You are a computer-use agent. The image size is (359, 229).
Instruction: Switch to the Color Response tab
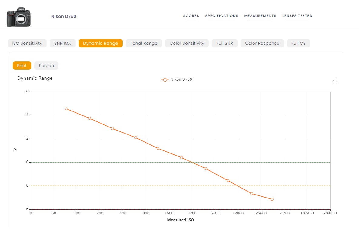(x=262, y=43)
